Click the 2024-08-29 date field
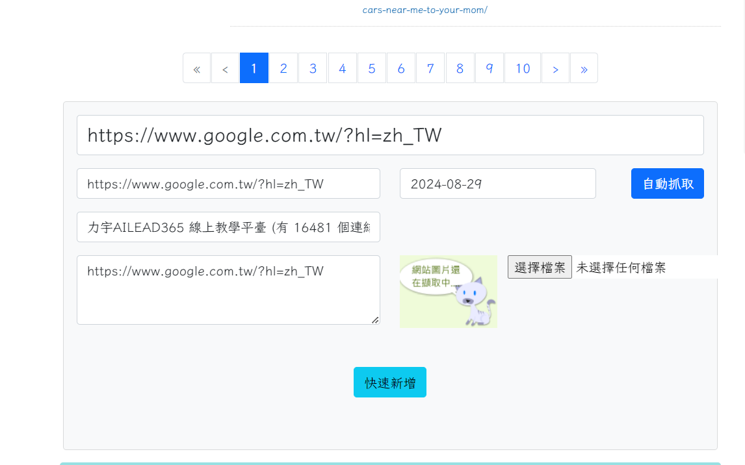745x465 pixels. click(498, 184)
